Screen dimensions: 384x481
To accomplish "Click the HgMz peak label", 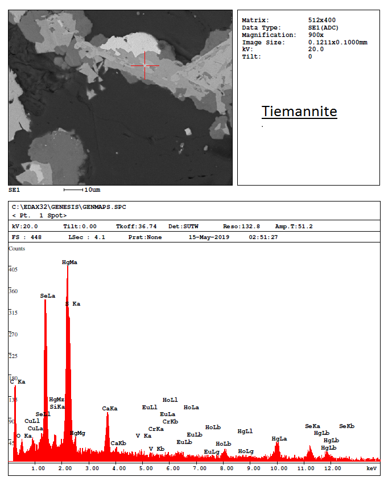I will tap(57, 400).
